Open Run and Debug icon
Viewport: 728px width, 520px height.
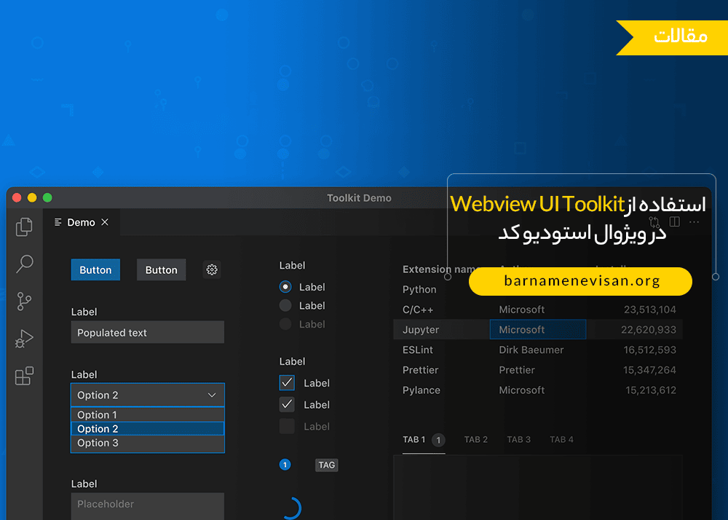pos(24,339)
